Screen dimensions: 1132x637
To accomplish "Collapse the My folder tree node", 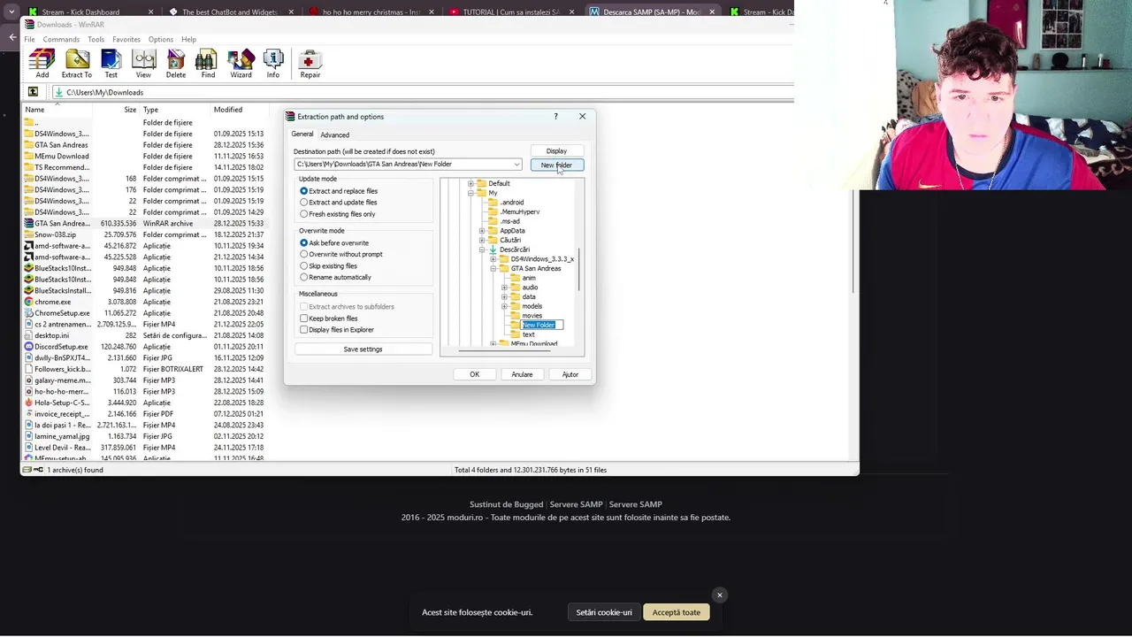I will point(471,193).
